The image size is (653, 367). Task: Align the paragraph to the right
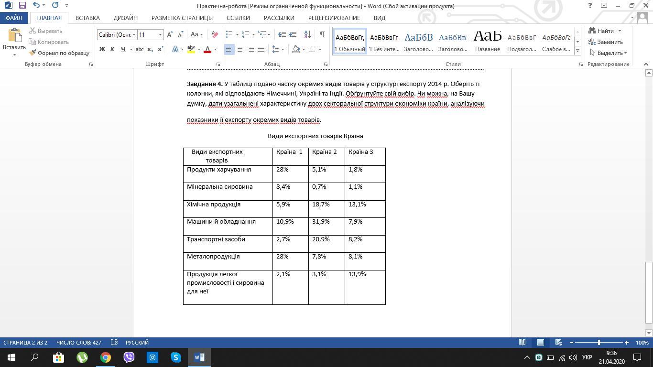(250, 49)
